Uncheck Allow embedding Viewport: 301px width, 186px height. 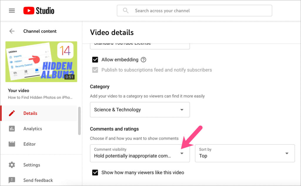coord(95,59)
